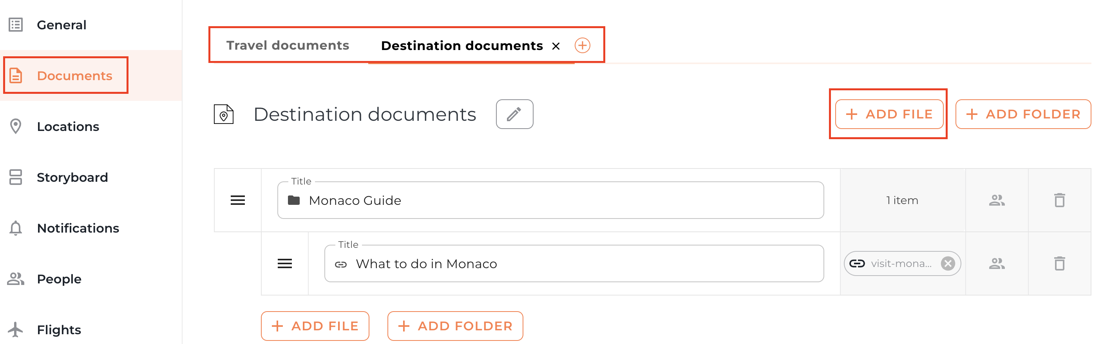Viewport: 1093px width, 344px height.
Task: Switch to the Travel documents tab
Action: (x=287, y=45)
